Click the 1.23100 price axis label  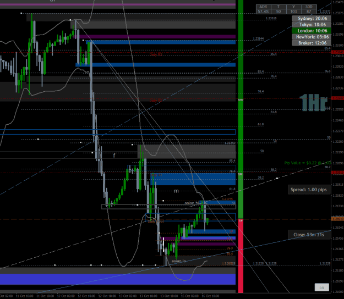[x=338, y=45]
